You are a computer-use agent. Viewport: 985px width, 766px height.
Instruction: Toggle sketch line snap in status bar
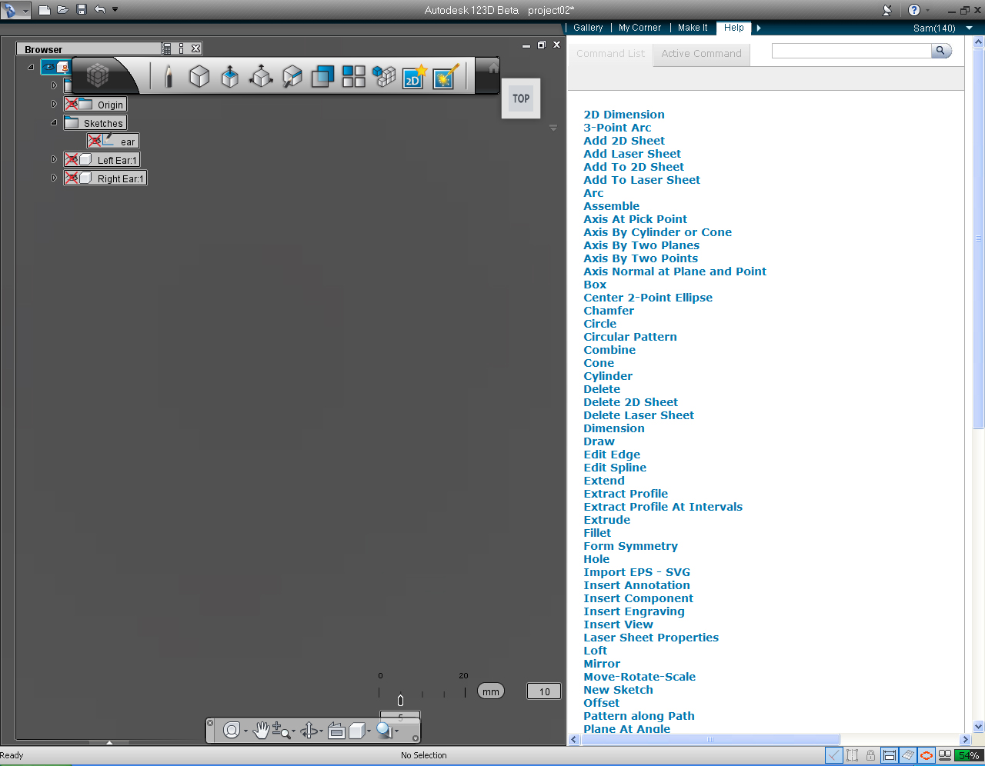point(834,755)
